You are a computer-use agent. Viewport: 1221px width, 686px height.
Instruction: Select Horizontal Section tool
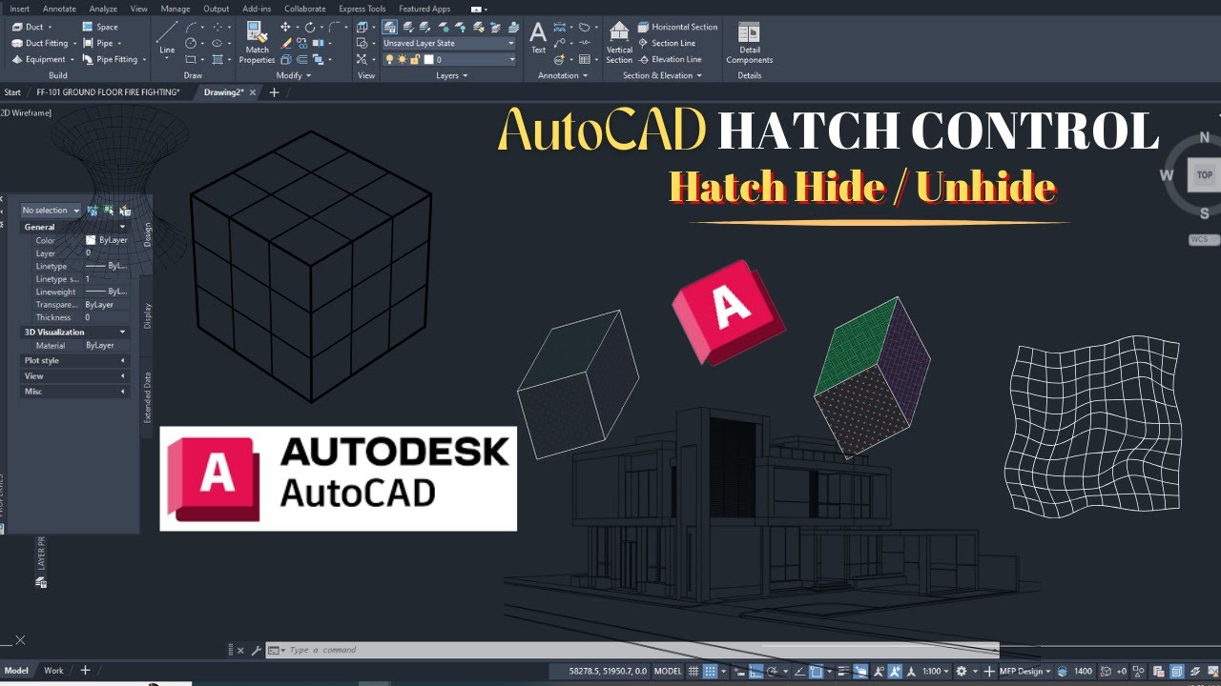678,27
